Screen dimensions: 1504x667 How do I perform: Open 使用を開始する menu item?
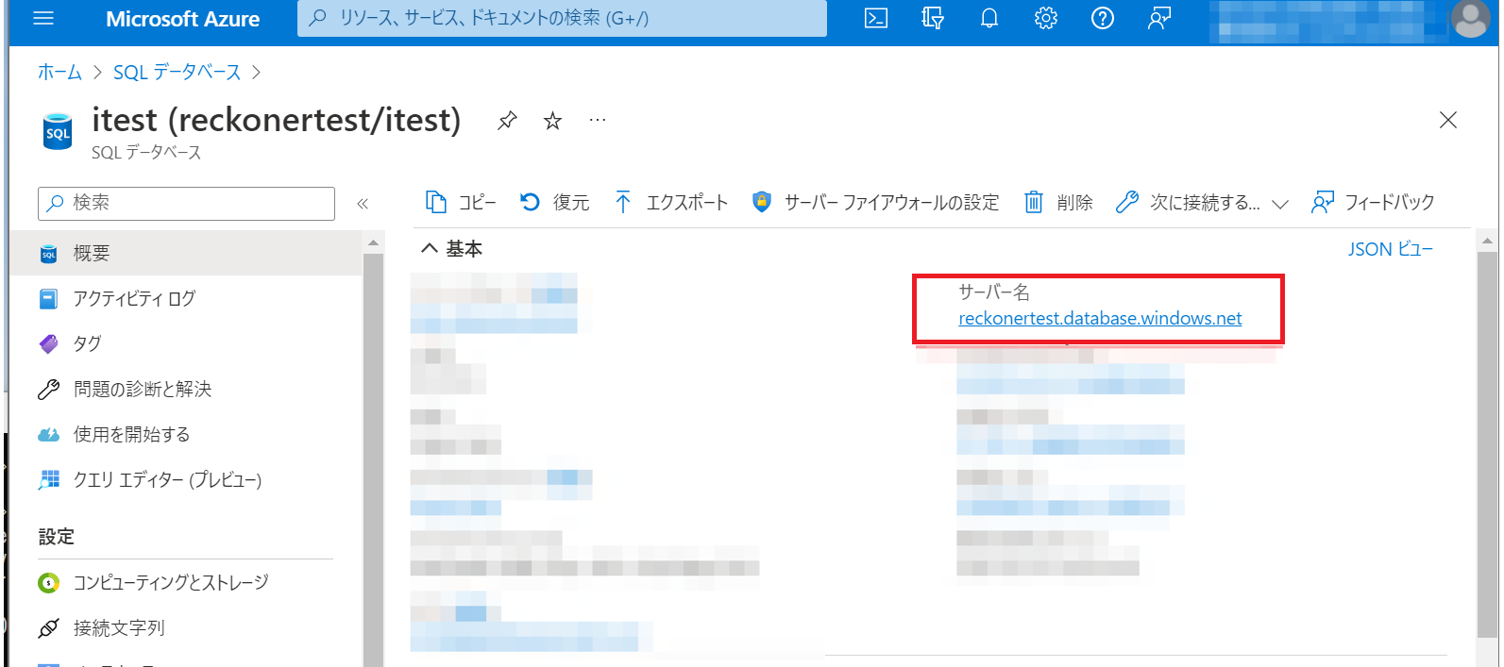point(186,434)
